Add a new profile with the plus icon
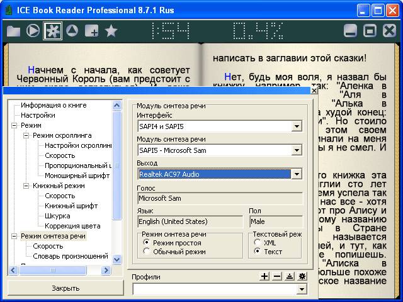This screenshot has width=403, height=302. [x=264, y=276]
